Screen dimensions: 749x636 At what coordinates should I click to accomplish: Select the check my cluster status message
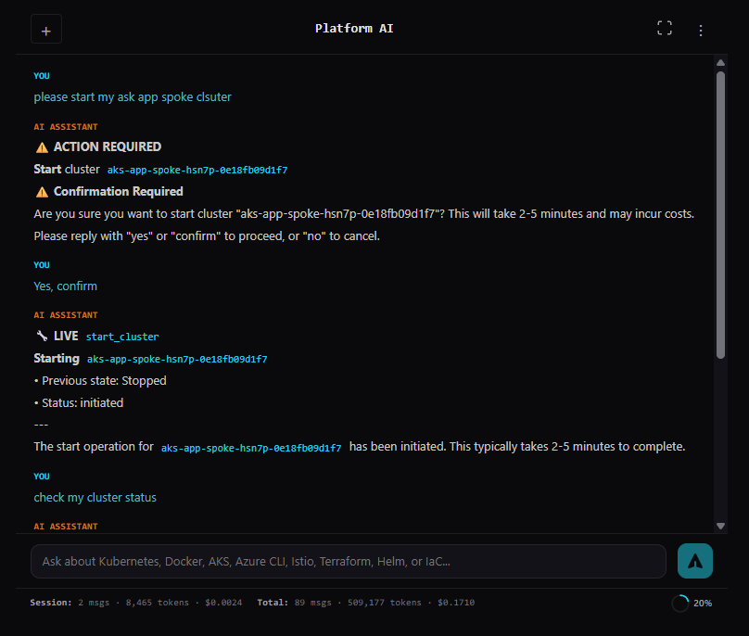[95, 497]
